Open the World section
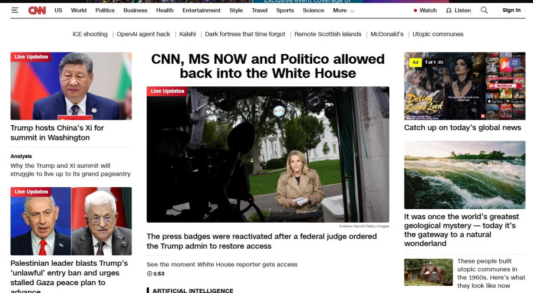533x293 pixels. click(79, 11)
